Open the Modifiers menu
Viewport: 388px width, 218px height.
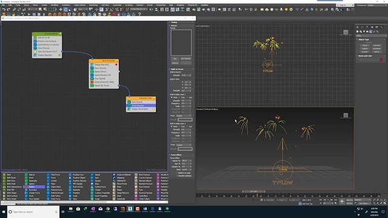[55, 5]
